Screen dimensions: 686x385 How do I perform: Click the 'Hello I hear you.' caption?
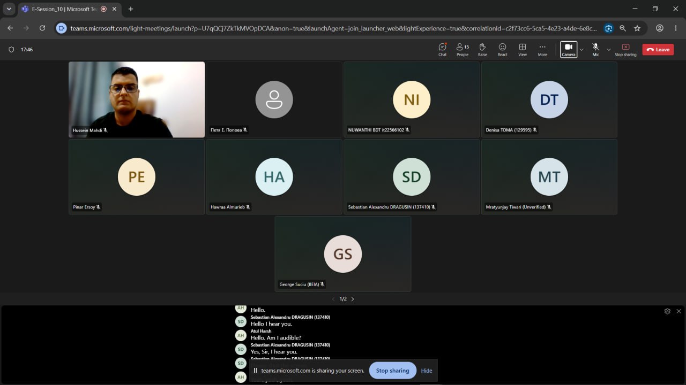271,324
